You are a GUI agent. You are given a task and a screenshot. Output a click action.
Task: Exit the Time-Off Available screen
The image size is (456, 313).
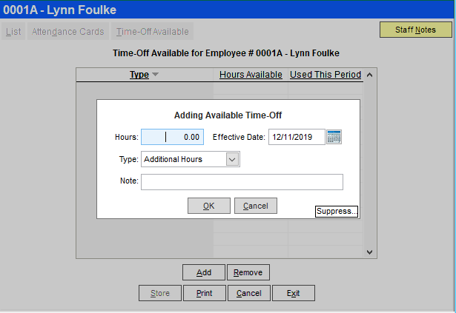tap(293, 293)
